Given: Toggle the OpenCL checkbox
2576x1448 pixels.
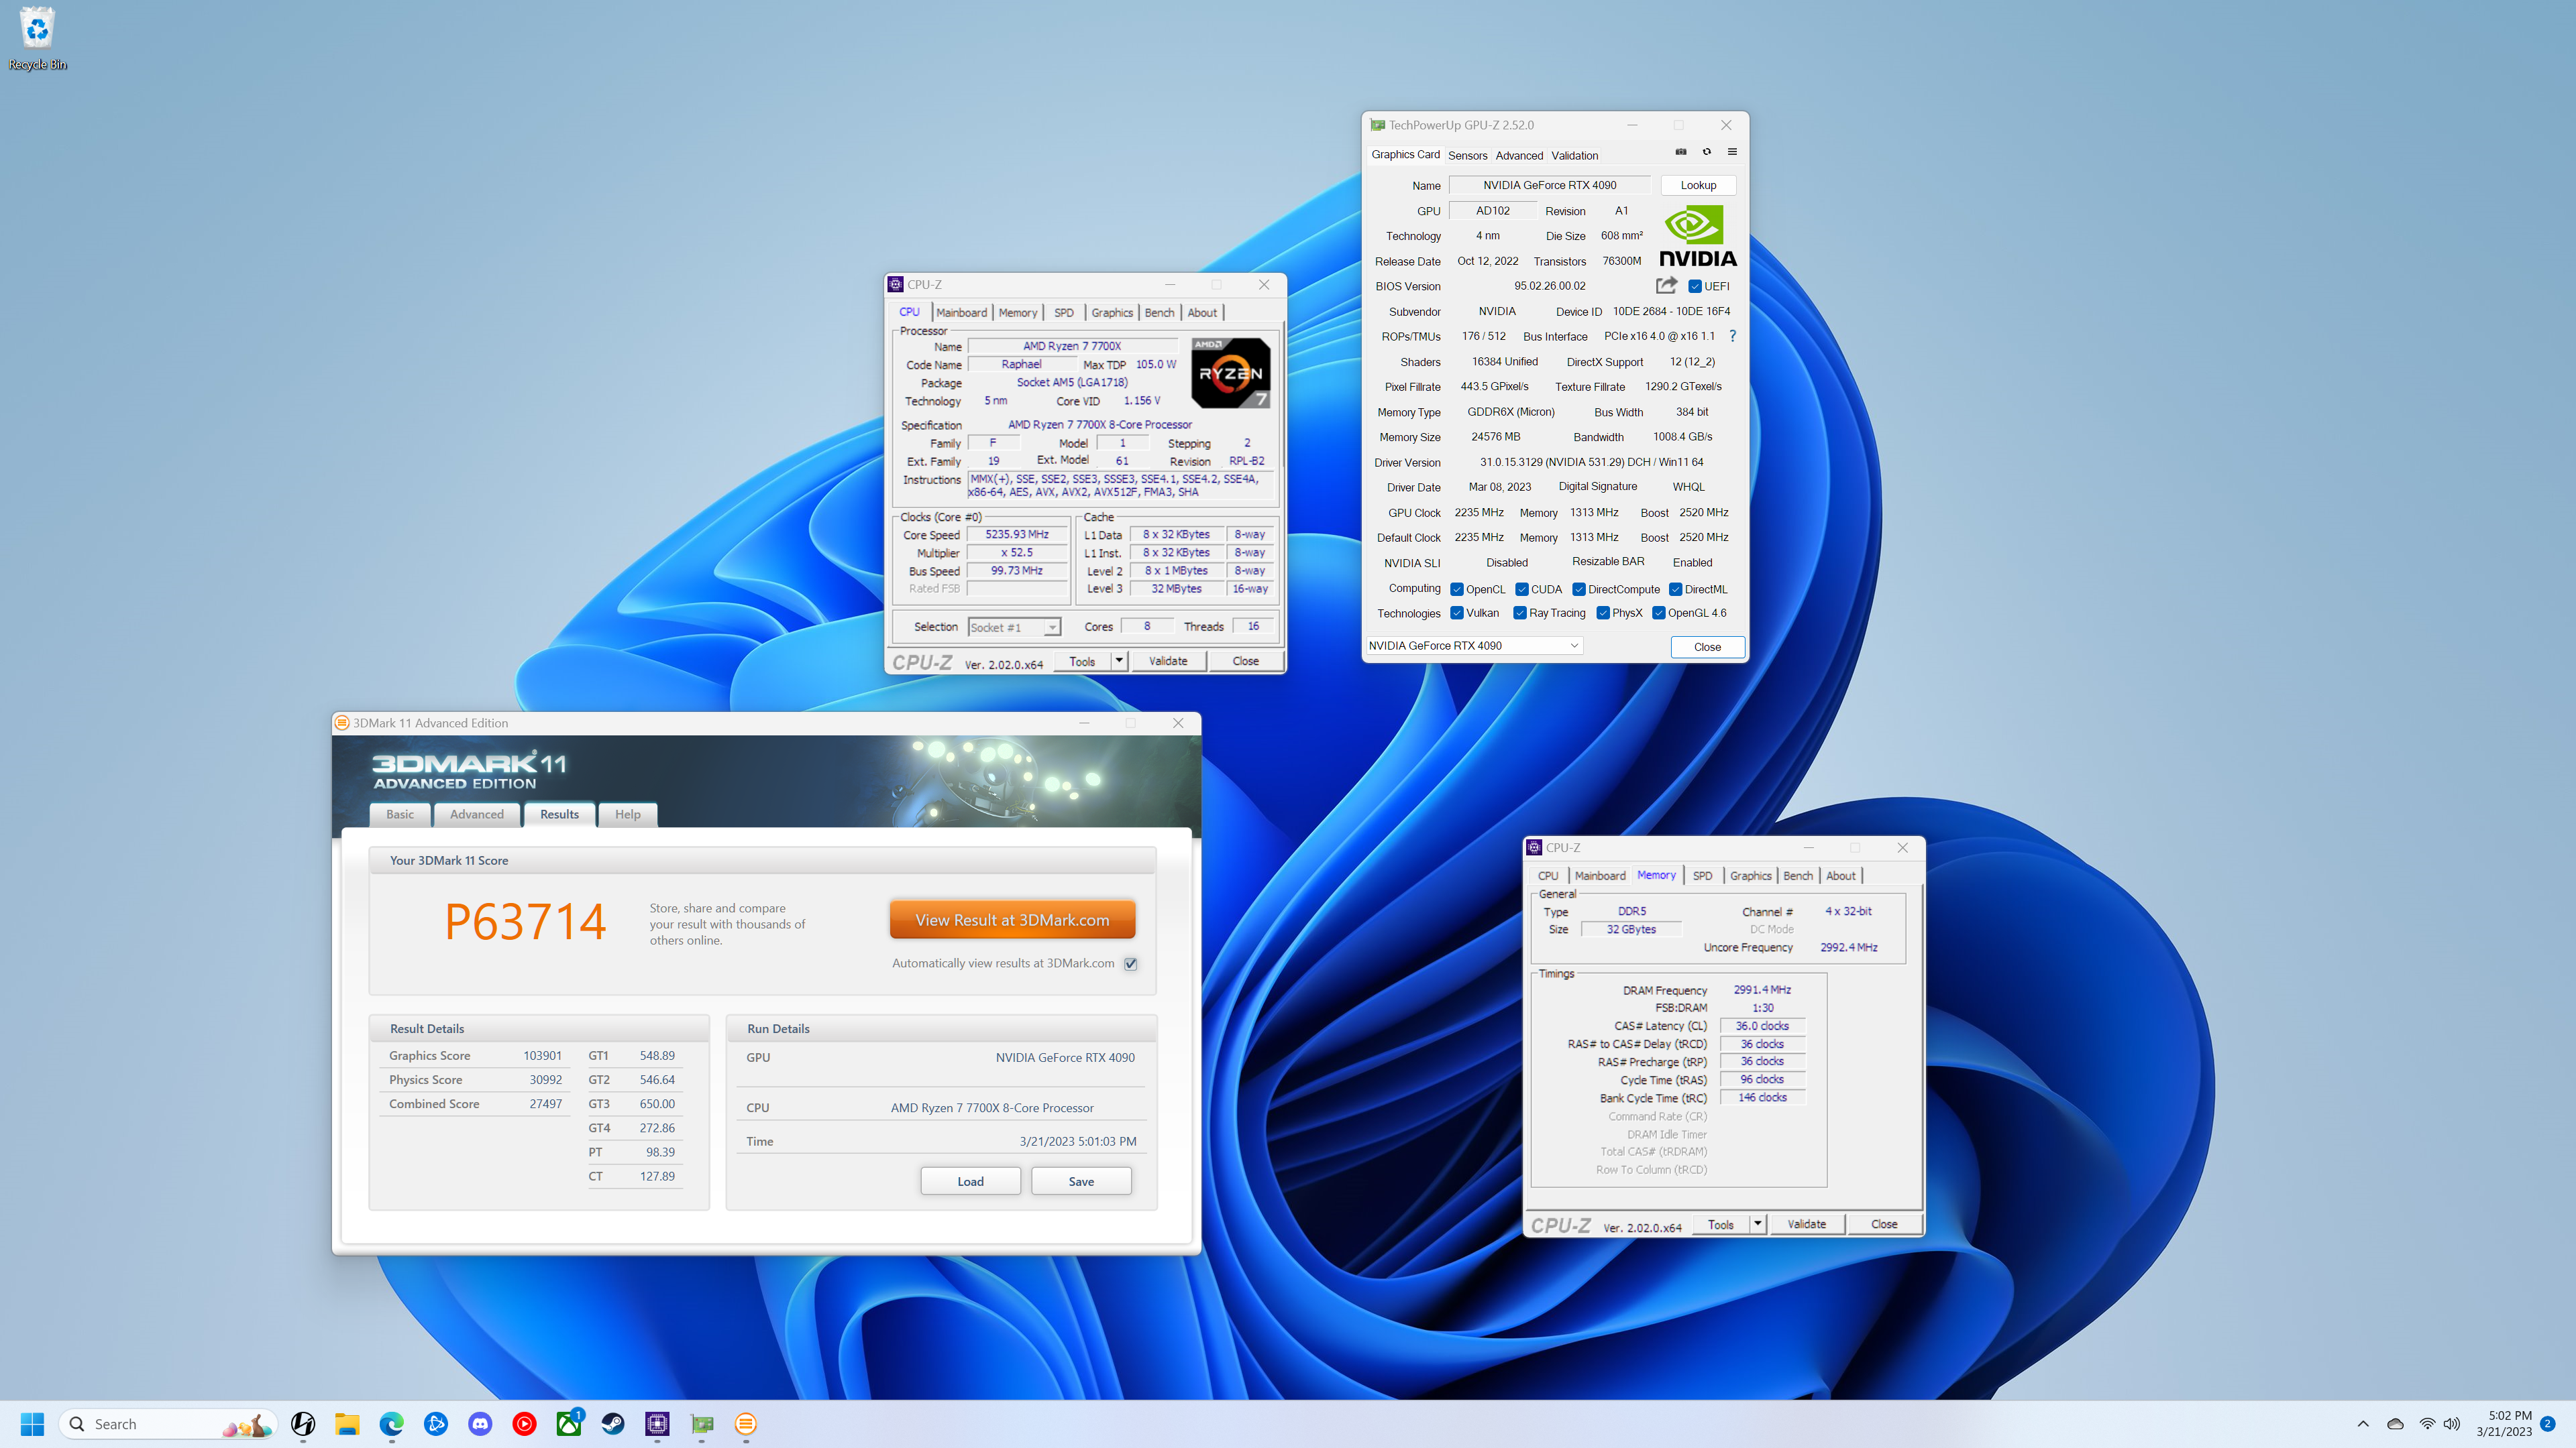Looking at the screenshot, I should tap(1457, 589).
